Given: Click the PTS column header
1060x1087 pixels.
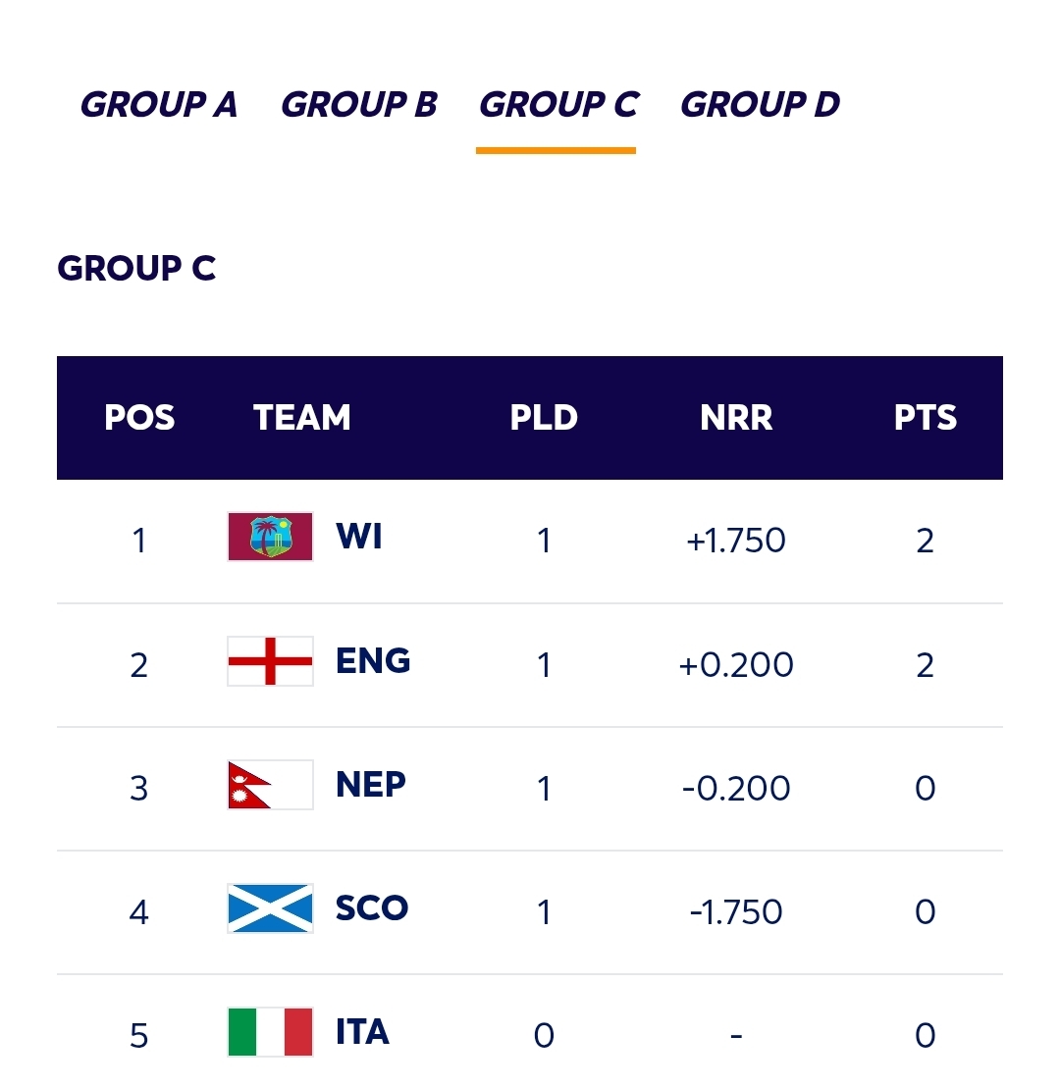Looking at the screenshot, I should pos(925,418).
